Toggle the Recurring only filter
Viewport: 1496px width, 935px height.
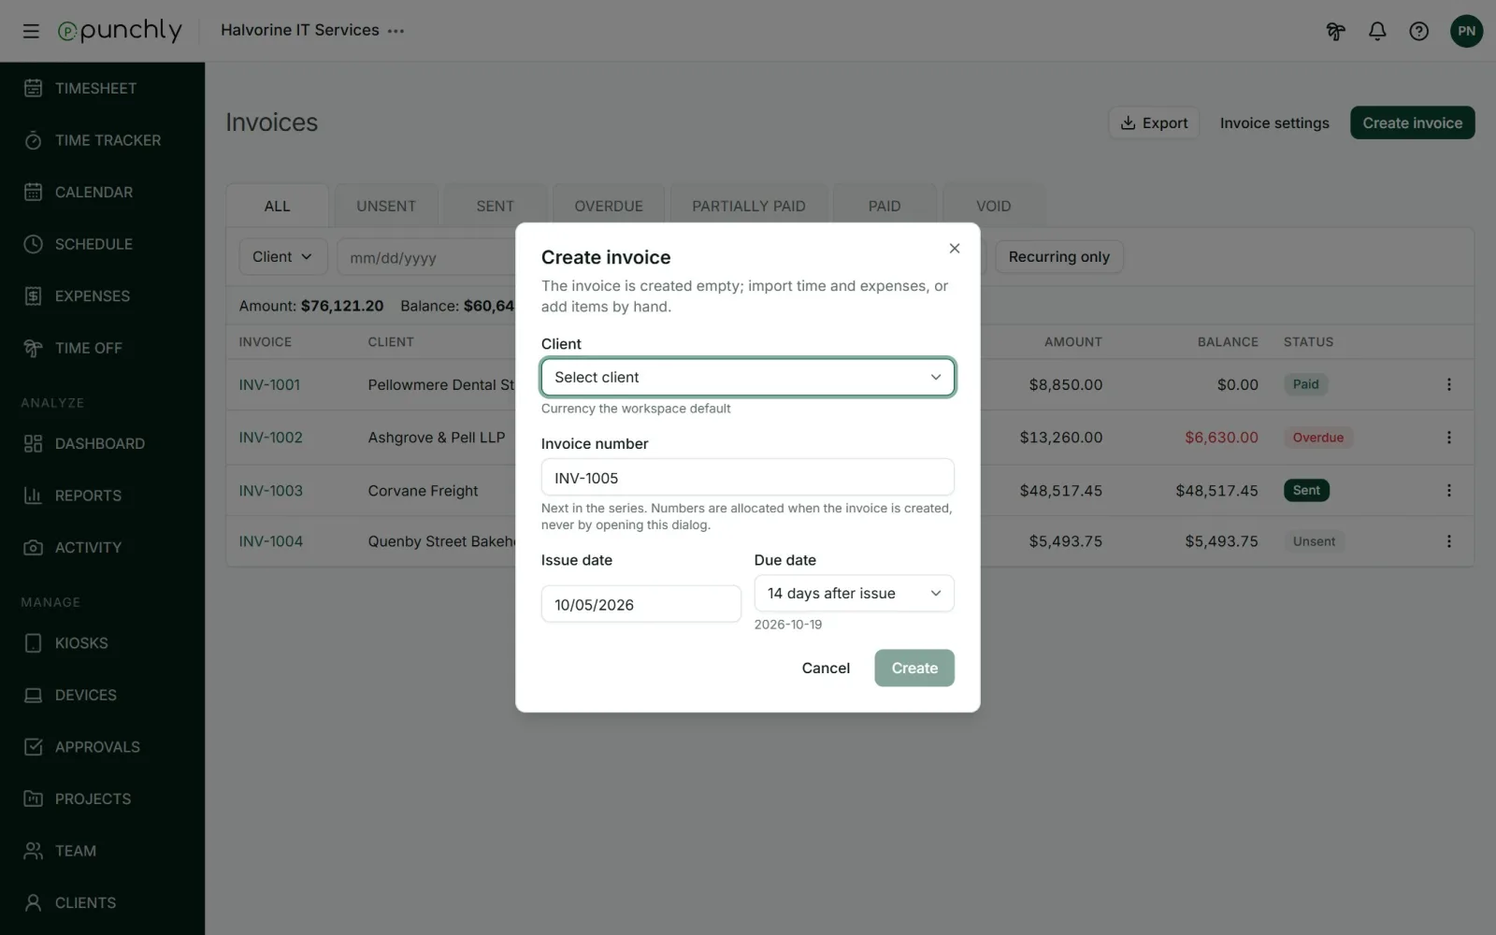point(1058,256)
